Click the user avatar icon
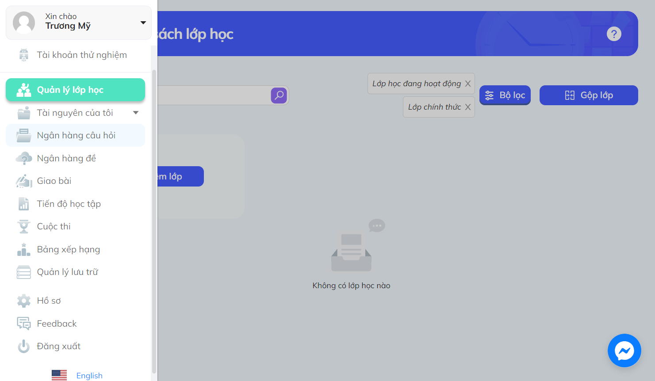The image size is (655, 381). [24, 23]
